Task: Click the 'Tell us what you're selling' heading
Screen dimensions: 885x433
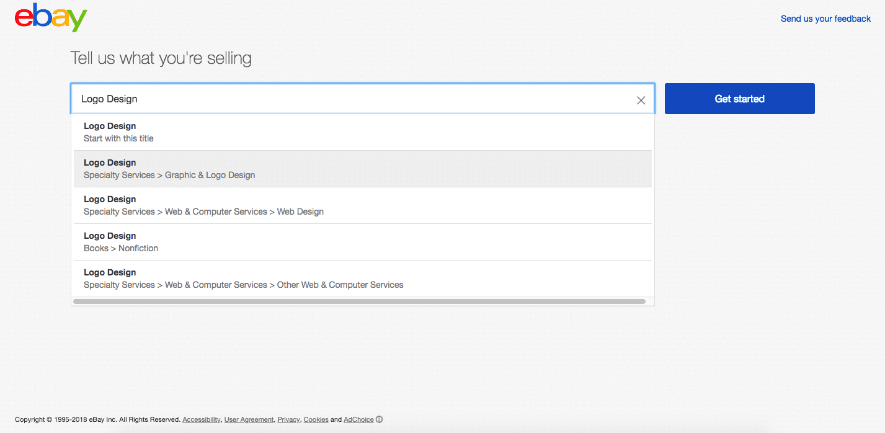Action: [x=161, y=58]
